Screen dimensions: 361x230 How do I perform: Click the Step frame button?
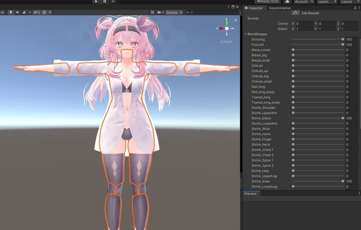(113, 2)
